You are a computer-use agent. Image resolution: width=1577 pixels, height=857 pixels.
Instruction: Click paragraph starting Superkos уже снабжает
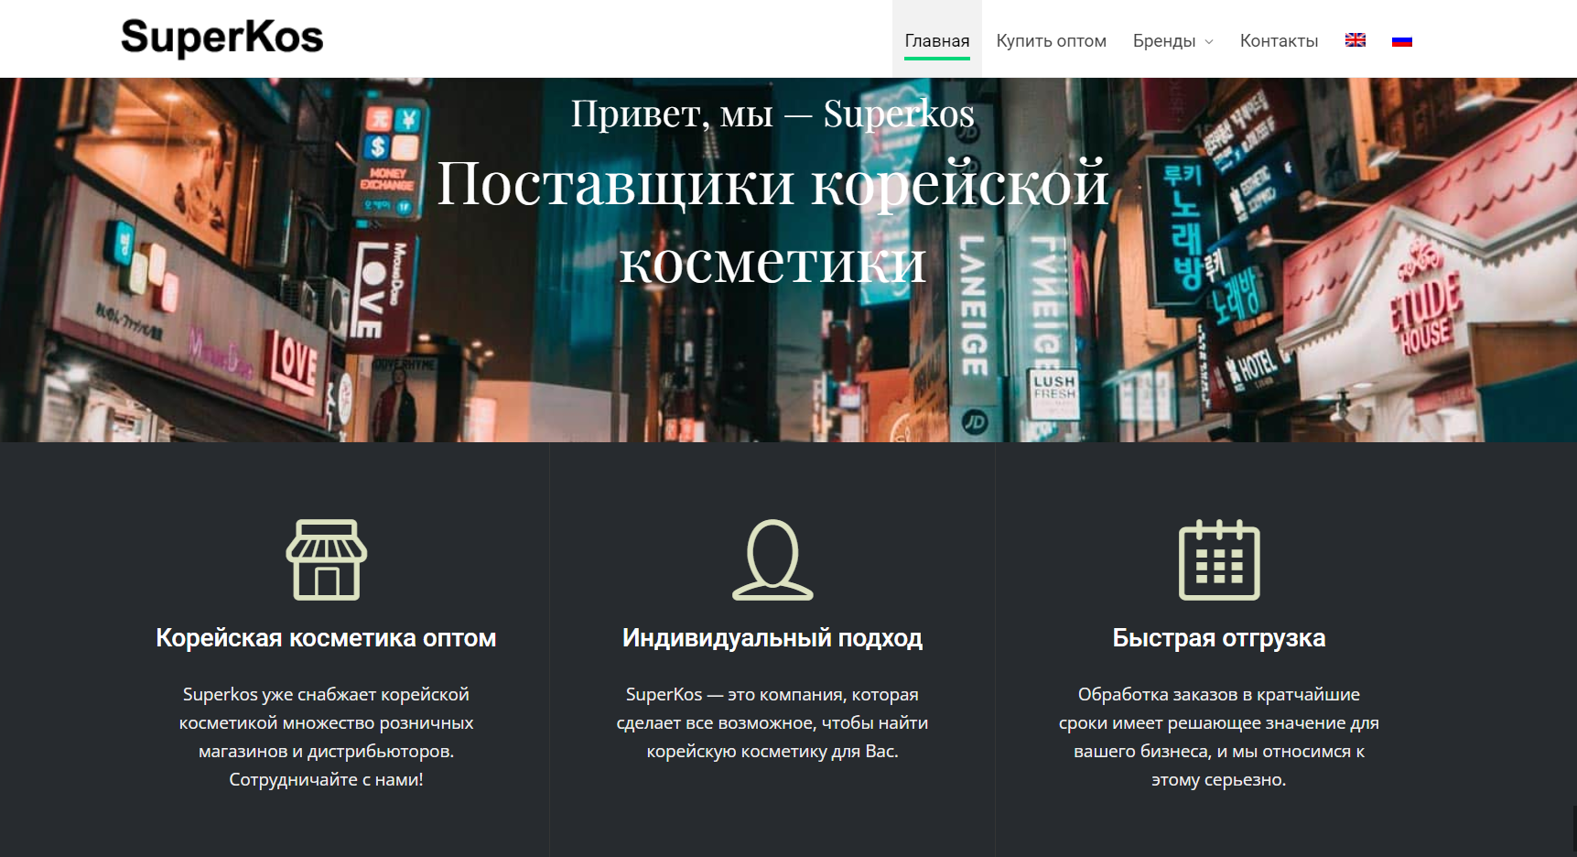(326, 737)
